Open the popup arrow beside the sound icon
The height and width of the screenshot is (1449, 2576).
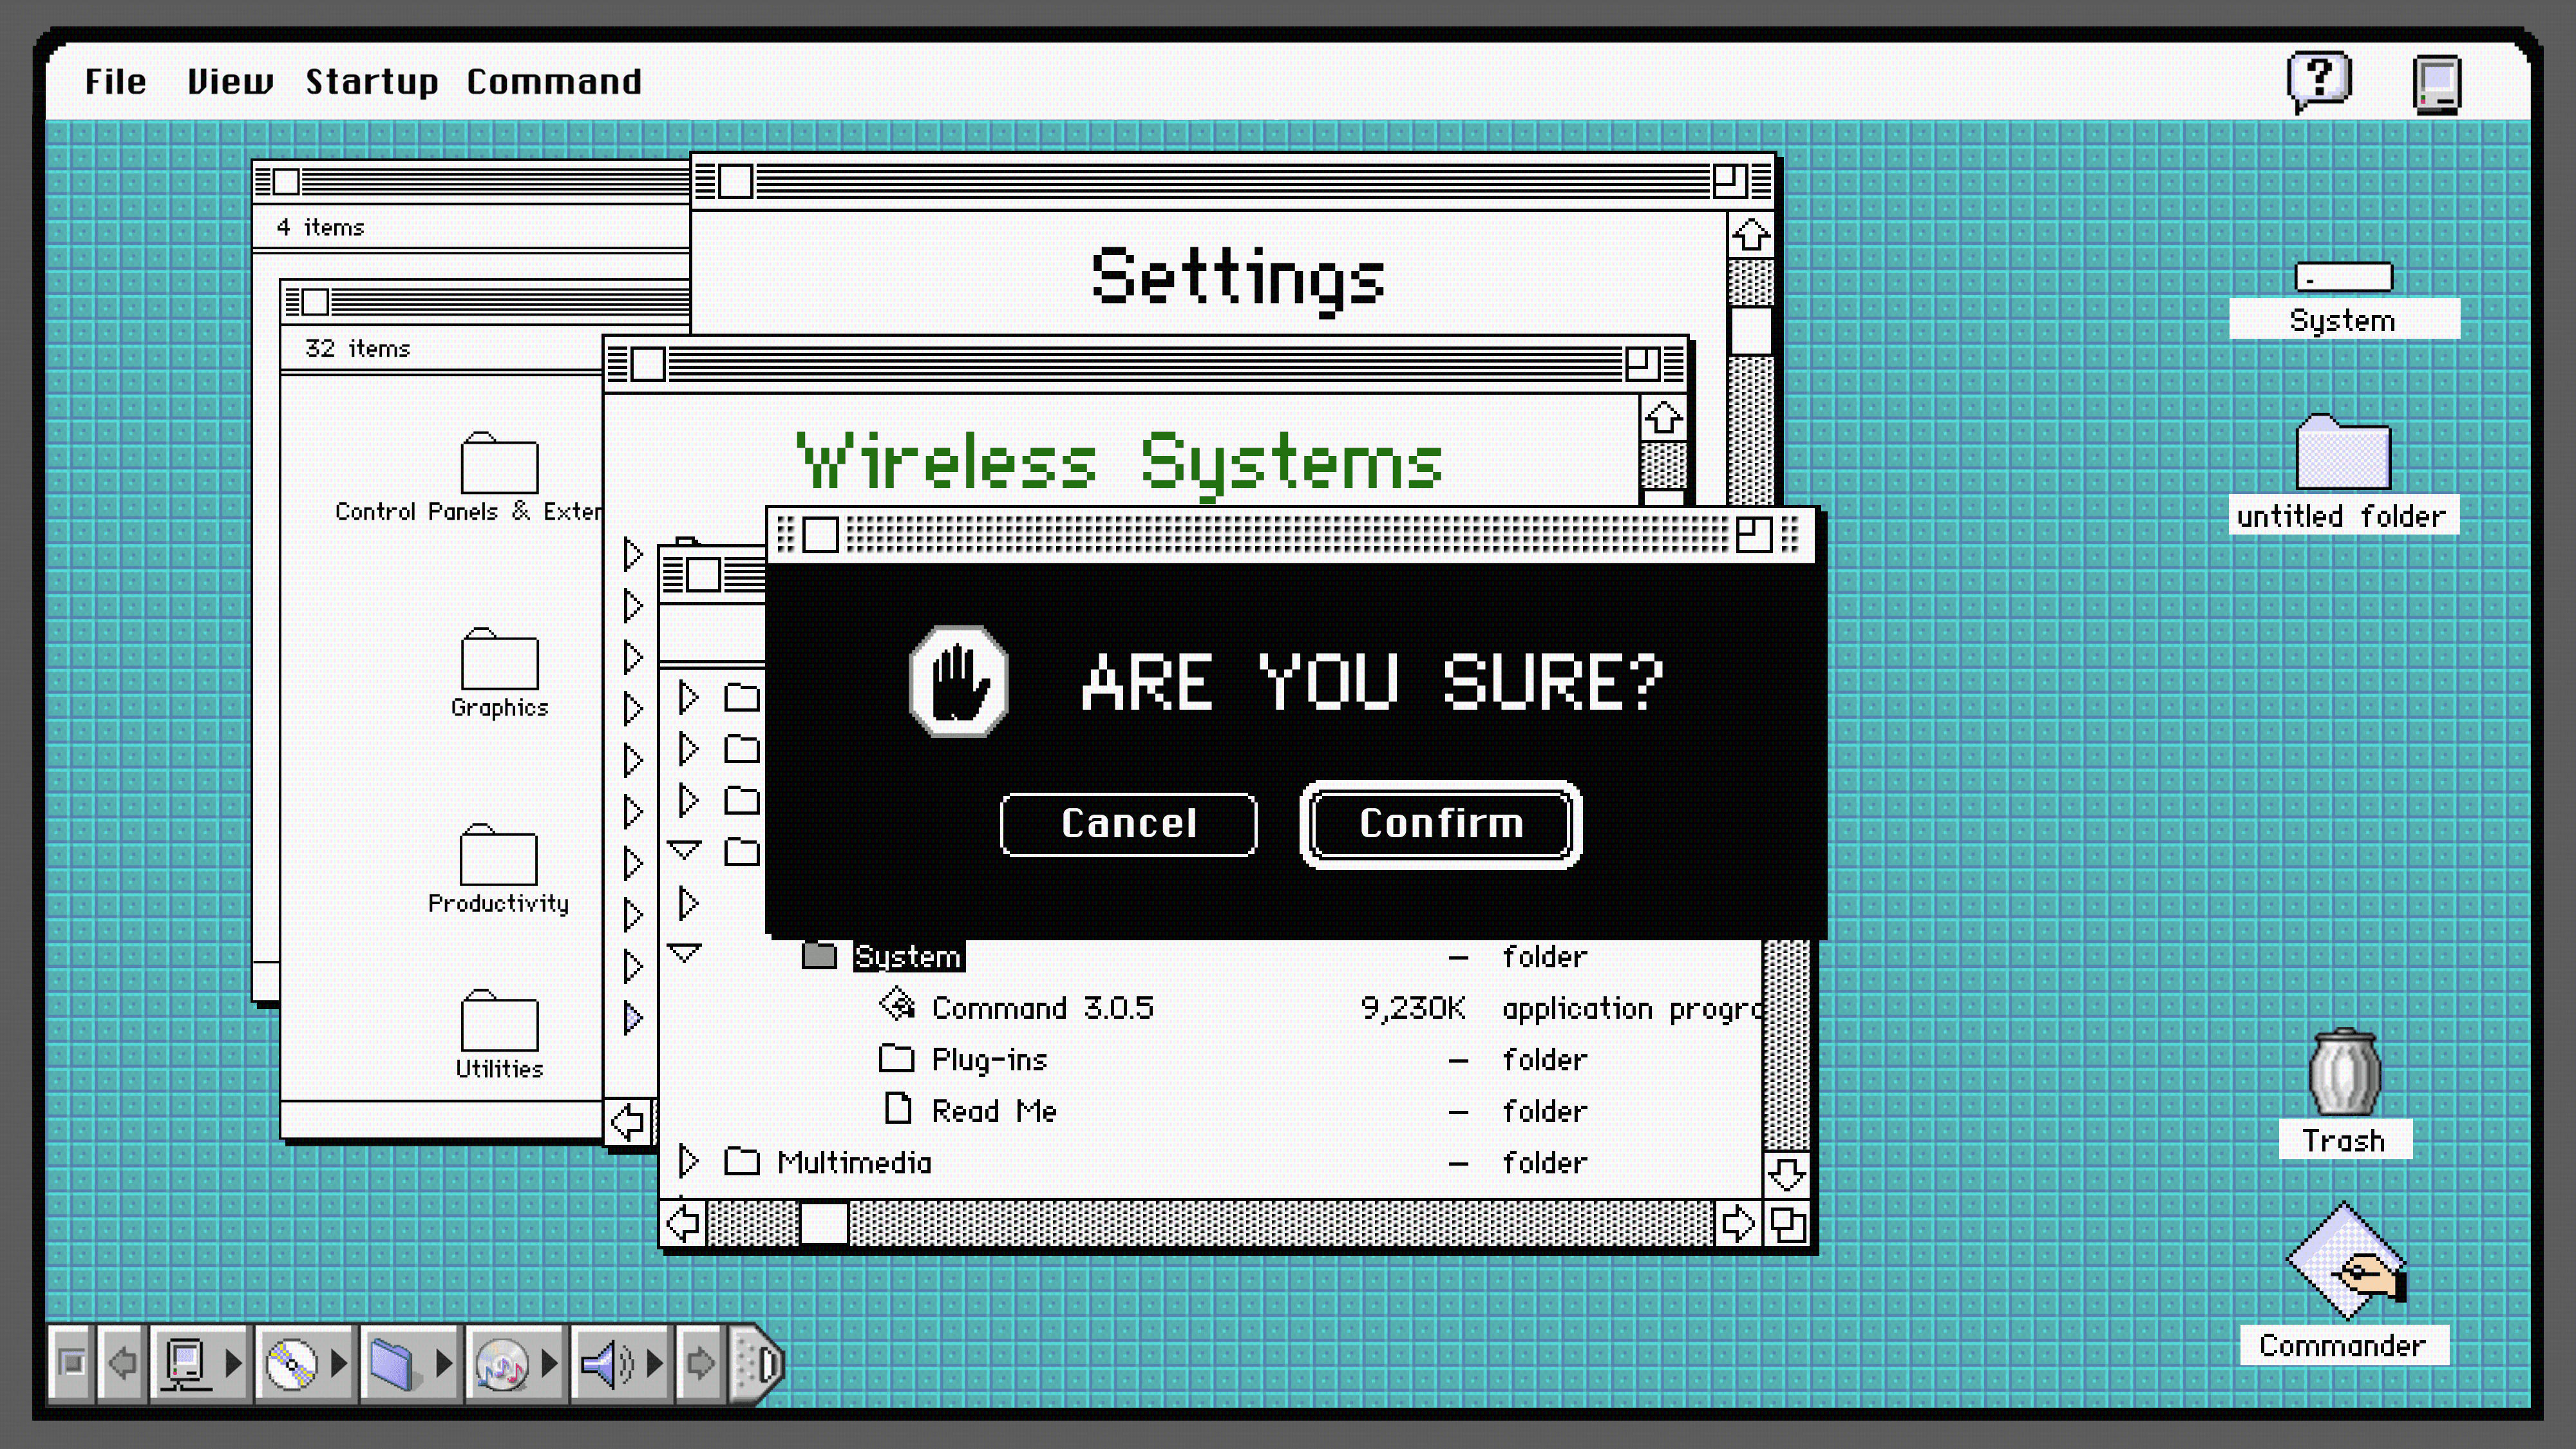655,1364
